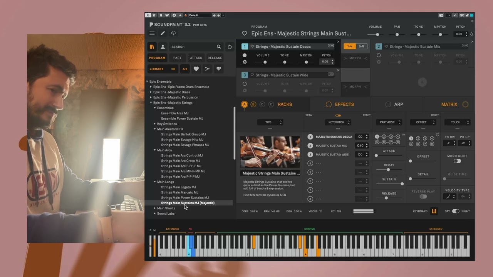
Task: Open the Tips dropdown
Action: 270,122
